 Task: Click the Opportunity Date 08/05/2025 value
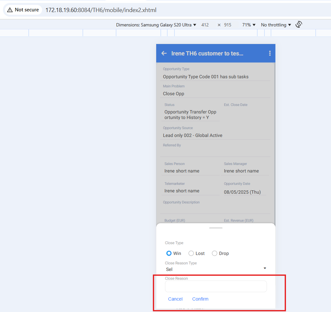coord(242,192)
